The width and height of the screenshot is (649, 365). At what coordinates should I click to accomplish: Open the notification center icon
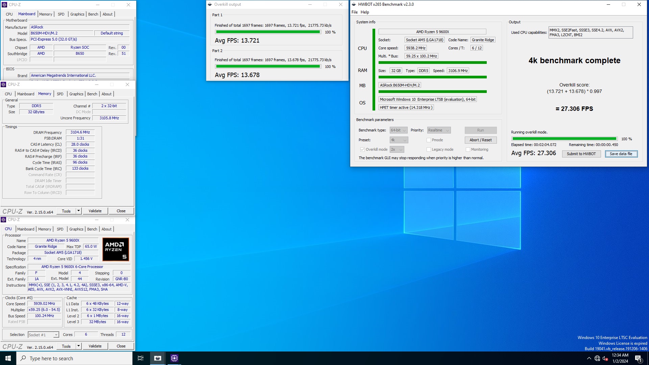coord(638,358)
